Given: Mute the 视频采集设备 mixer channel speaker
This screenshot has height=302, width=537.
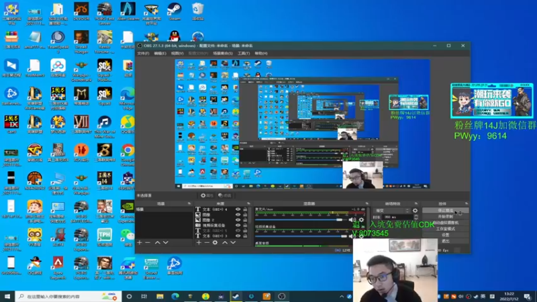Looking at the screenshot, I should point(351,236).
